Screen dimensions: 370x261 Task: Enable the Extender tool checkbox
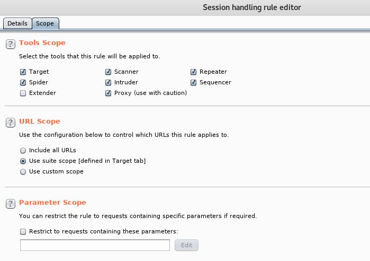[23, 93]
